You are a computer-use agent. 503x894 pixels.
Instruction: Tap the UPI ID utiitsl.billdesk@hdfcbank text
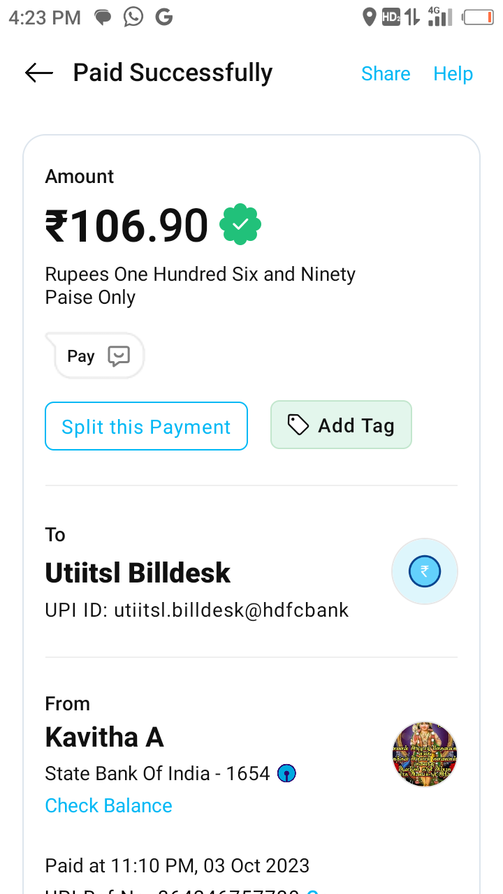pyautogui.click(x=196, y=610)
